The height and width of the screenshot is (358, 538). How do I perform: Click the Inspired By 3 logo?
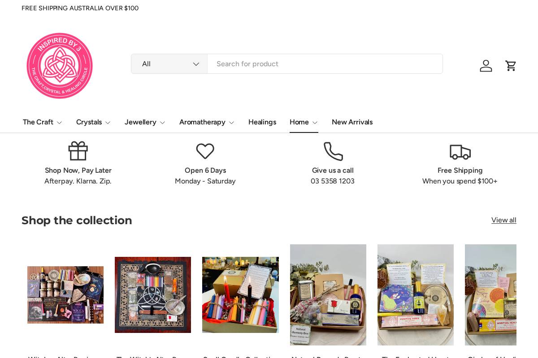pos(60,66)
